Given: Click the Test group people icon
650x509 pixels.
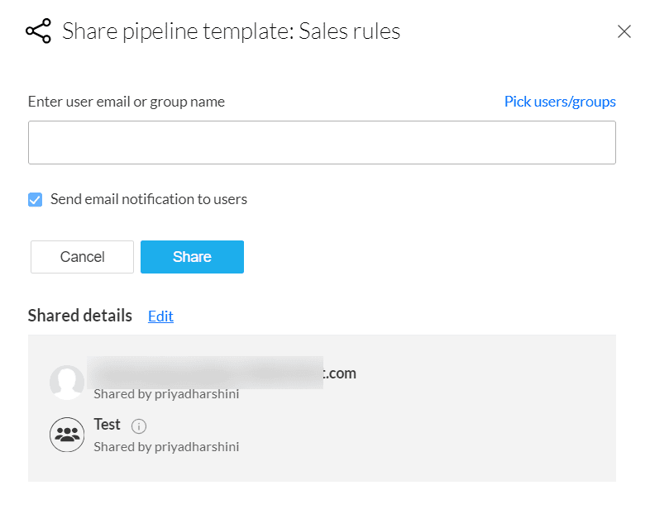Looking at the screenshot, I should 67,435.
